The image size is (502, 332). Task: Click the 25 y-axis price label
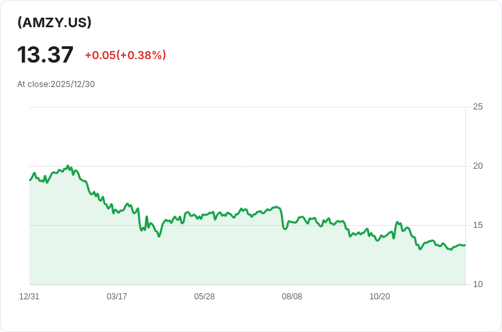pos(477,107)
